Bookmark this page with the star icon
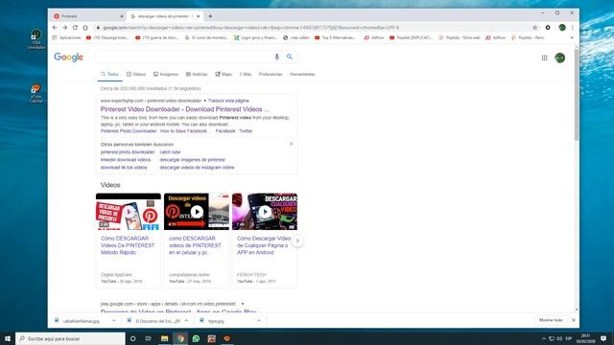The height and width of the screenshot is (345, 614). pos(535,28)
